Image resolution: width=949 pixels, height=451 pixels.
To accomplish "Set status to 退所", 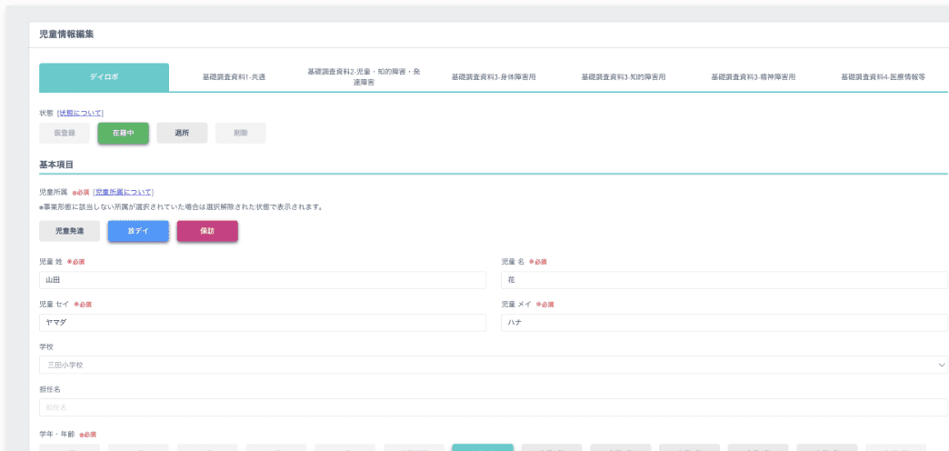I will [x=182, y=133].
